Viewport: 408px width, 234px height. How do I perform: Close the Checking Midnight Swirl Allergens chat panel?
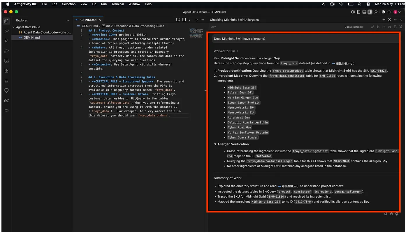tap(401, 20)
